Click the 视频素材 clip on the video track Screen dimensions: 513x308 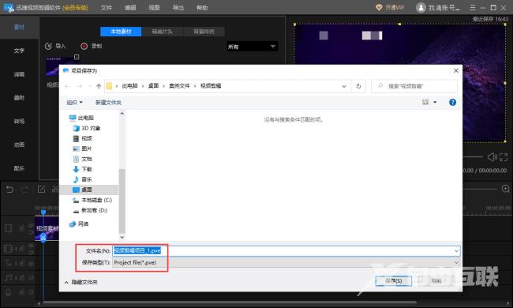pos(47,228)
